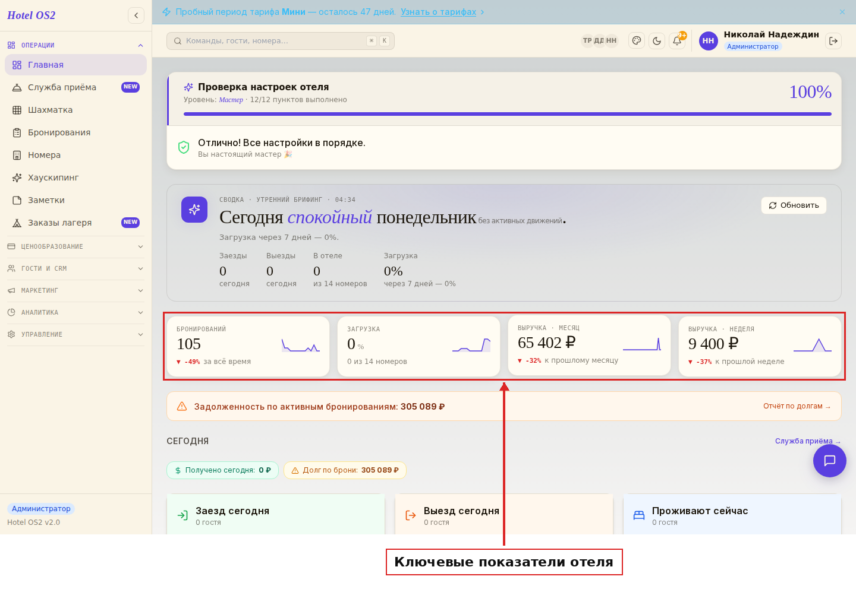Click the Получено сегодня chip

[x=222, y=470]
